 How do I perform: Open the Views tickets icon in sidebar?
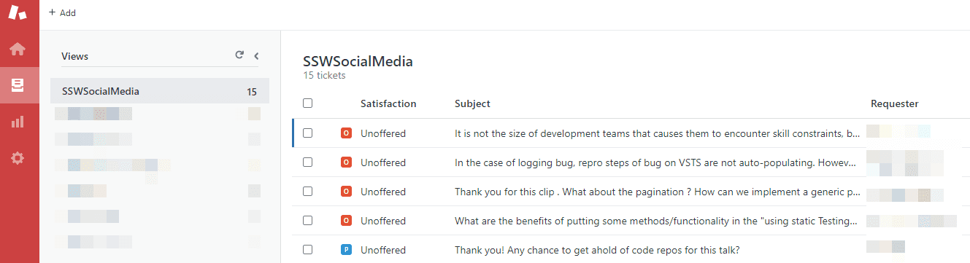click(x=18, y=85)
